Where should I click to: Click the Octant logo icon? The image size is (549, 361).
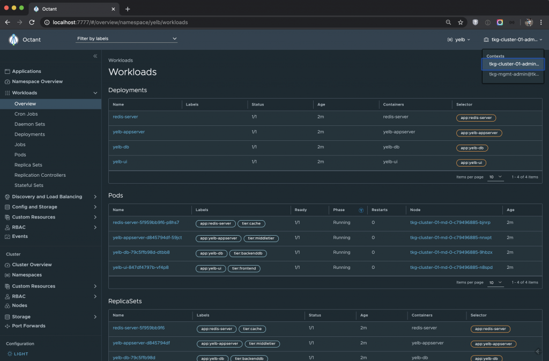(14, 39)
